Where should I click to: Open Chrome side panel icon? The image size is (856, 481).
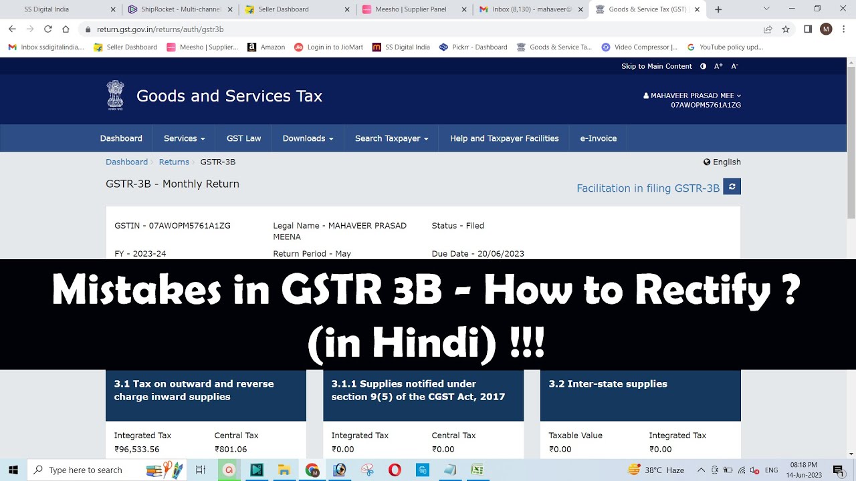808,29
